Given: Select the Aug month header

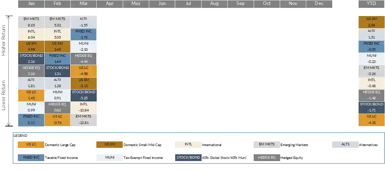Looking at the screenshot, I should pyautogui.click(x=214, y=4).
